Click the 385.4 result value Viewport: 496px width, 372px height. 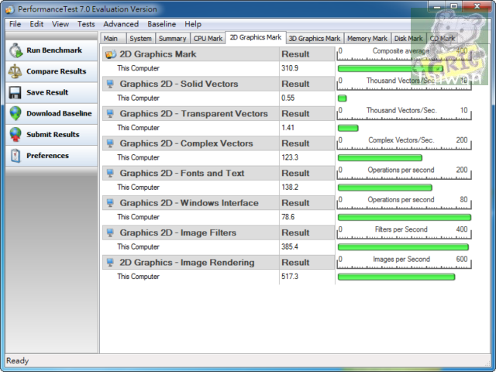290,246
